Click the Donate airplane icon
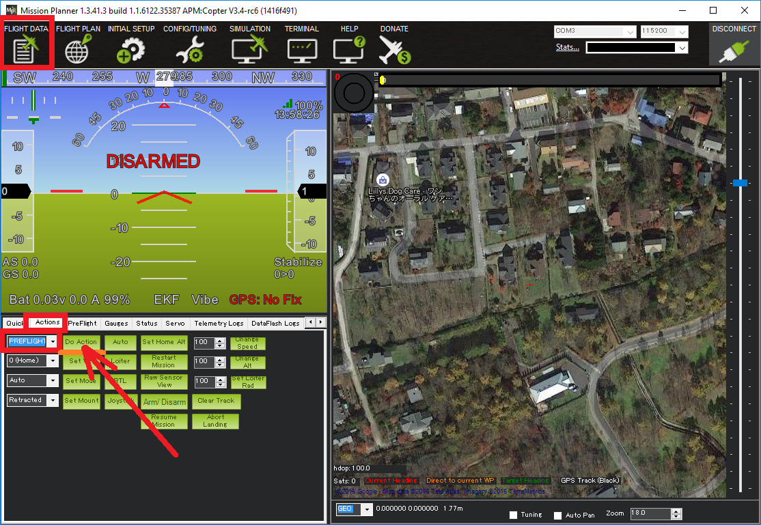This screenshot has width=761, height=525. [394, 49]
